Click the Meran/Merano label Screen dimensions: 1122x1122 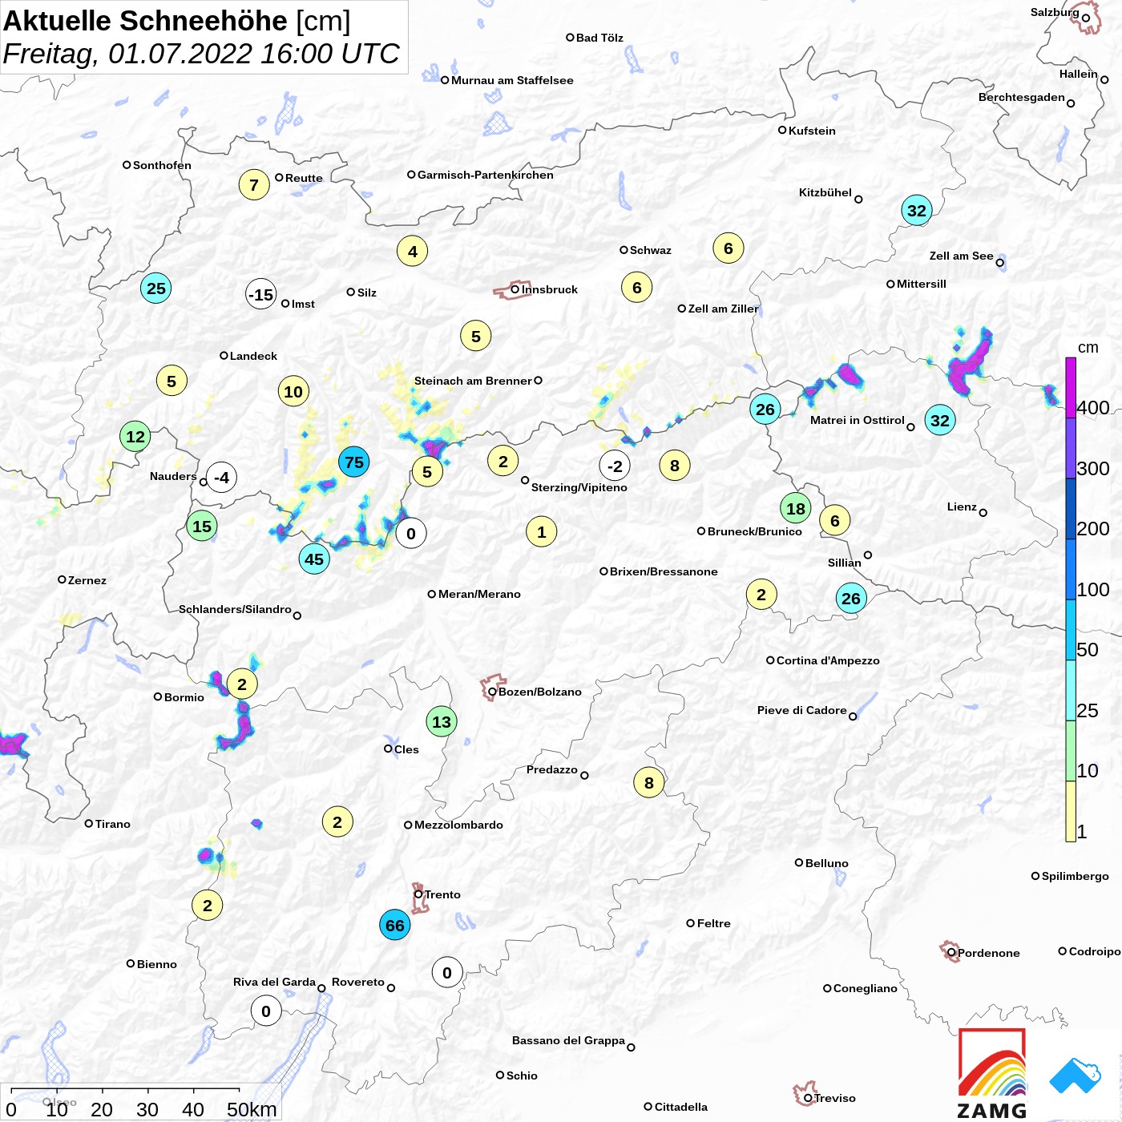(479, 594)
